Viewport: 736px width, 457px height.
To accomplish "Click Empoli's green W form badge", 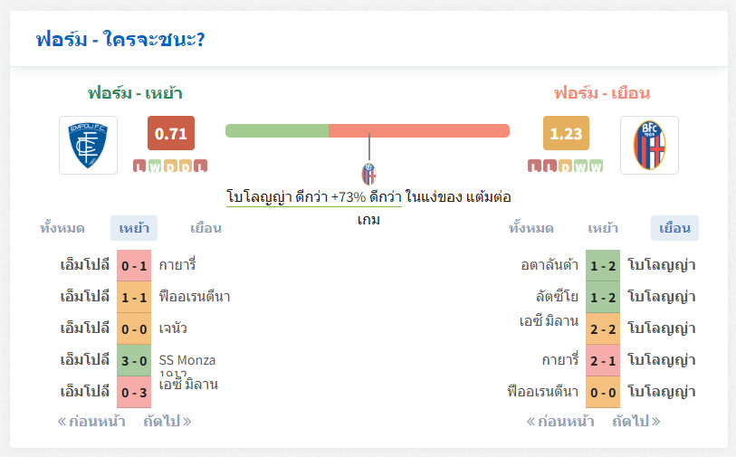I will (x=155, y=166).
